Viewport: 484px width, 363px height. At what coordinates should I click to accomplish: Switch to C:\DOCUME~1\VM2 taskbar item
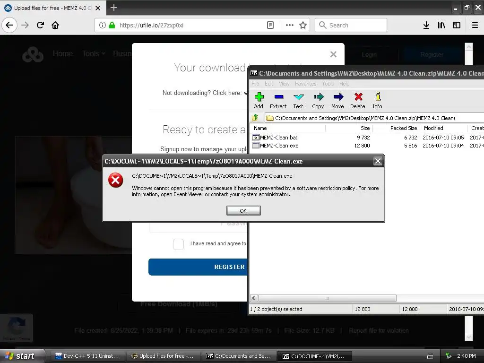click(314, 356)
